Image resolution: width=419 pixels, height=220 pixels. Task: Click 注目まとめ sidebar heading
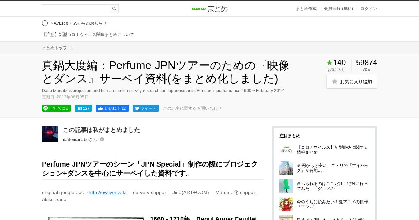click(x=290, y=136)
